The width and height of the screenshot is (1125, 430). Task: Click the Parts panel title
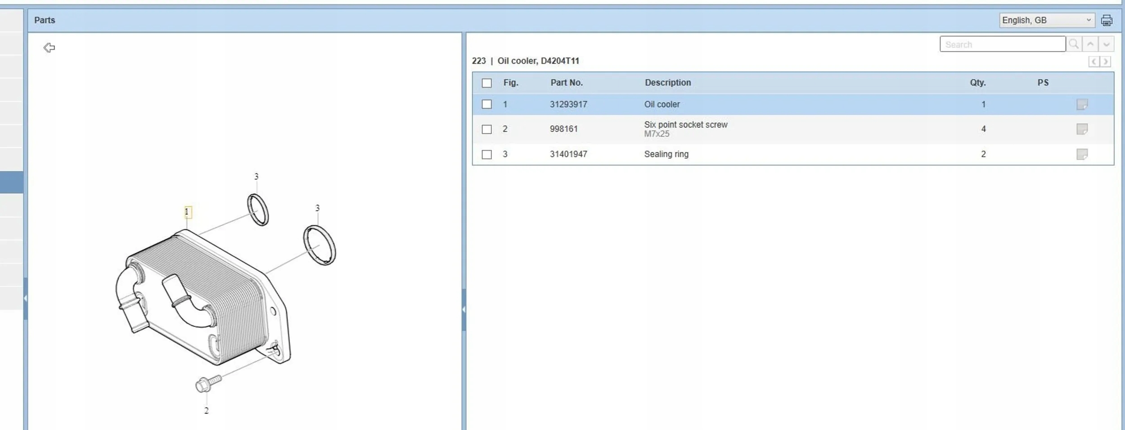point(45,20)
